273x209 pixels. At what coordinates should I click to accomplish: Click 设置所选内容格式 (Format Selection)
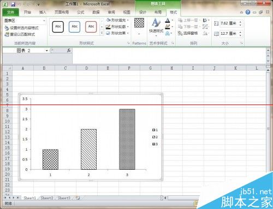[x=22, y=28]
